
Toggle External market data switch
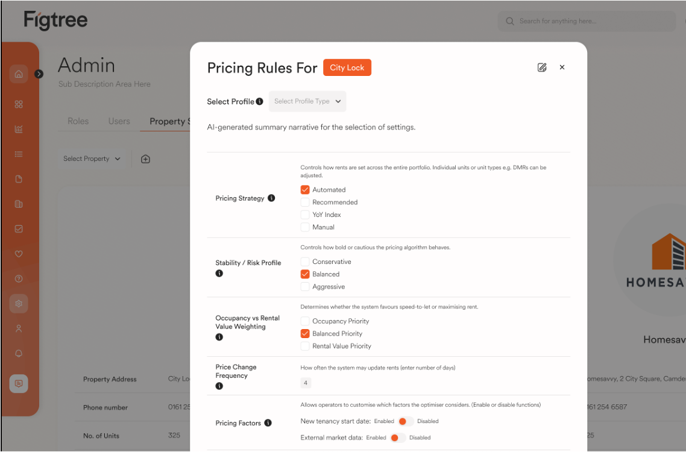pos(398,438)
